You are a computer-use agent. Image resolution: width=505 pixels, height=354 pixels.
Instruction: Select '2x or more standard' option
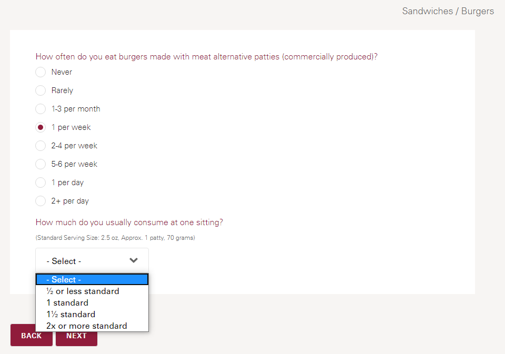(x=86, y=326)
